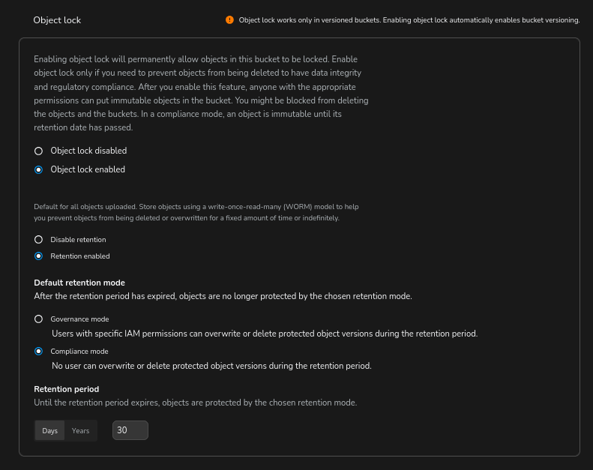Click the Object lock section heading
Image resolution: width=593 pixels, height=470 pixels.
tap(57, 20)
